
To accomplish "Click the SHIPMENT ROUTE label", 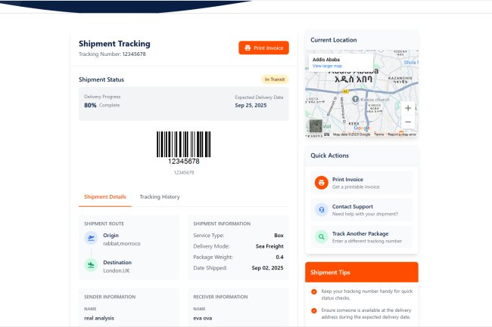I will [104, 224].
